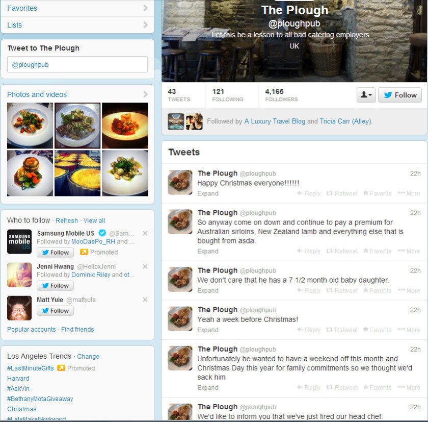Viewport: 428px width, 422px height.
Task: Change Los Angeles Trends location
Action: pyautogui.click(x=88, y=356)
